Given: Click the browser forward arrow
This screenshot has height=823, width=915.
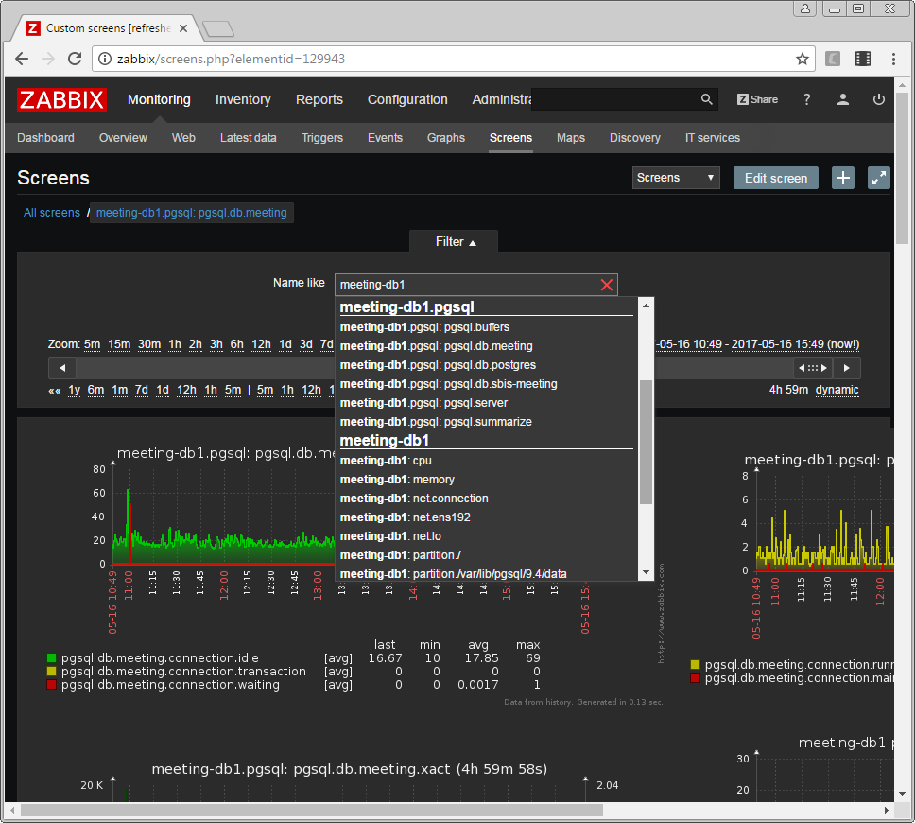Looking at the screenshot, I should [48, 59].
